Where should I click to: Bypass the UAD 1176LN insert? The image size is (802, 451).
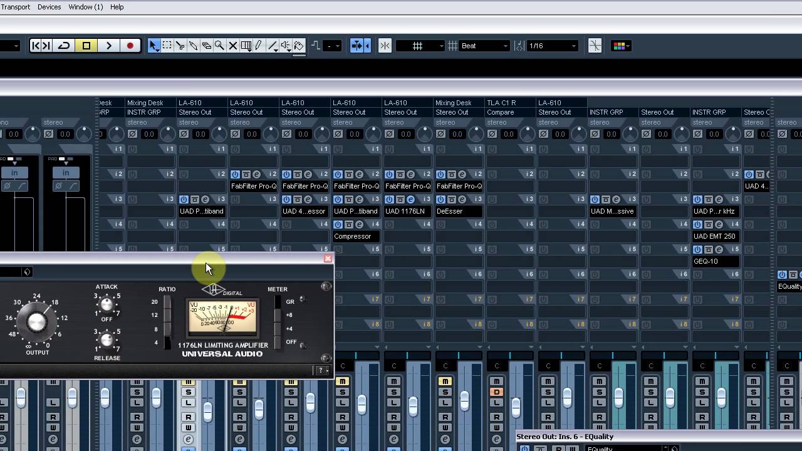click(x=389, y=199)
